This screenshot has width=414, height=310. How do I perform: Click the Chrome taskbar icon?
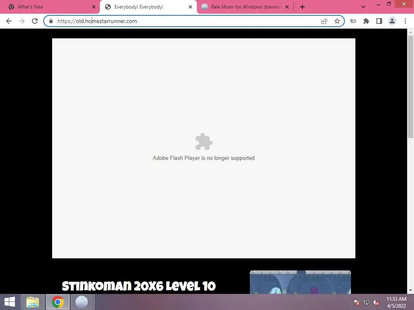click(x=58, y=302)
